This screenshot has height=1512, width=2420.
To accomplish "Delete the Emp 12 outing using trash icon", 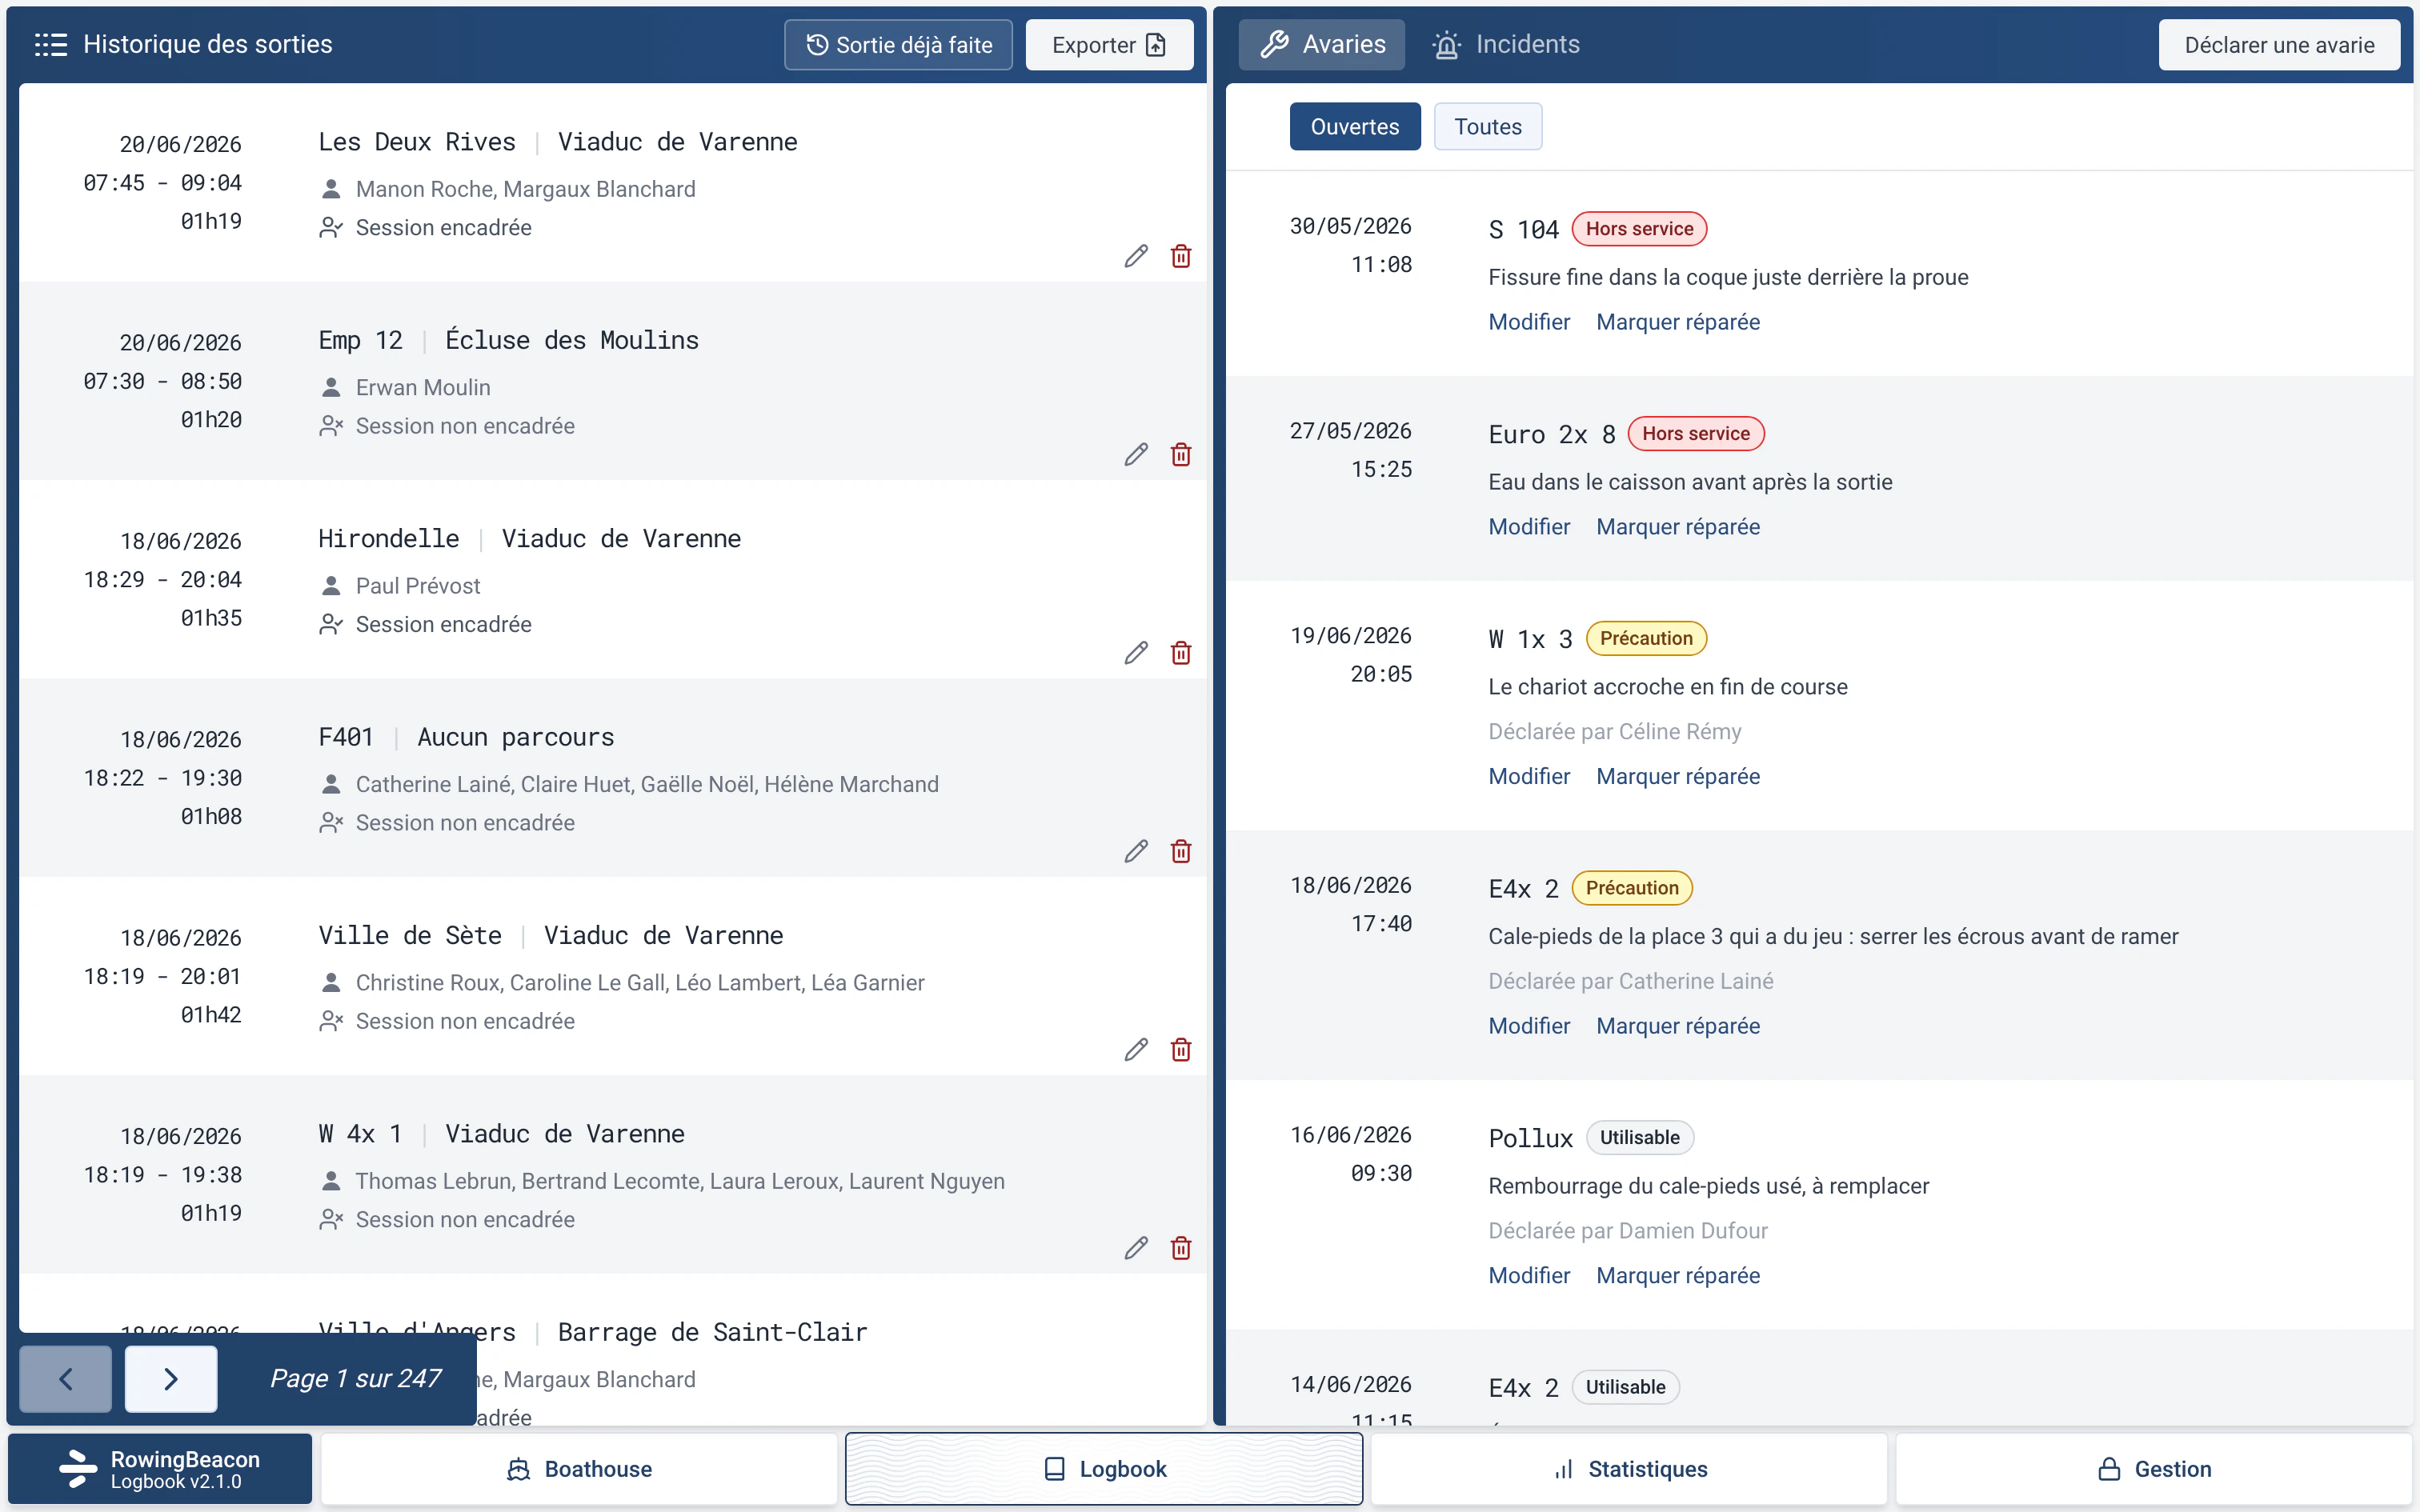I will point(1181,455).
